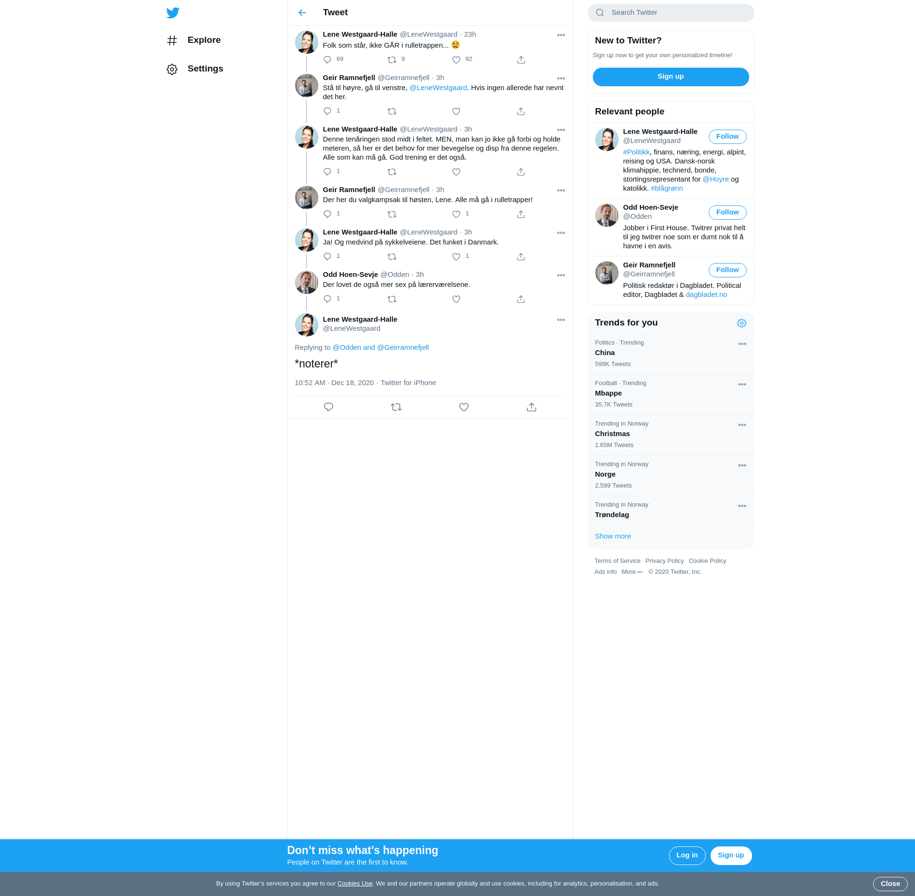Viewport: 915px width, 896px height.
Task: Open options for the Christmas trend
Action: coord(742,425)
